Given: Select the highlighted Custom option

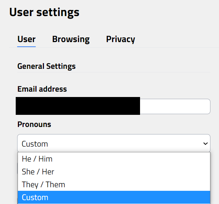Looking at the screenshot, I should (x=114, y=197).
